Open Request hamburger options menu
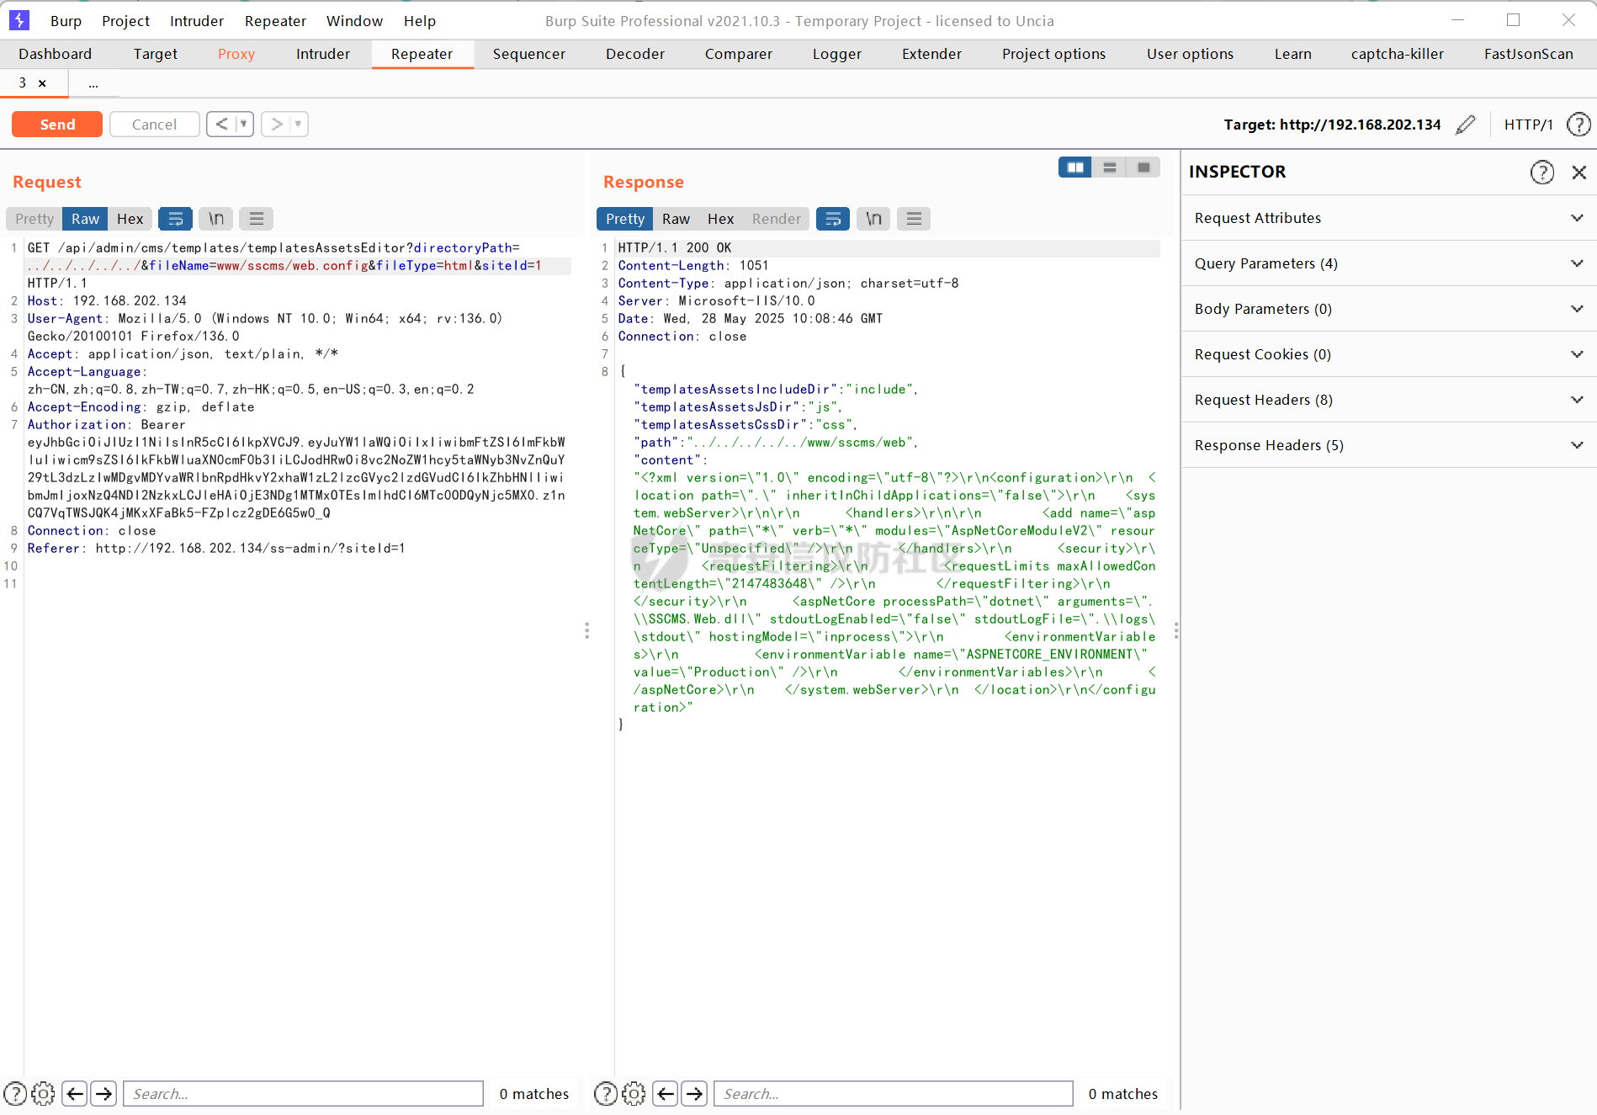The width and height of the screenshot is (1597, 1115). tap(257, 219)
